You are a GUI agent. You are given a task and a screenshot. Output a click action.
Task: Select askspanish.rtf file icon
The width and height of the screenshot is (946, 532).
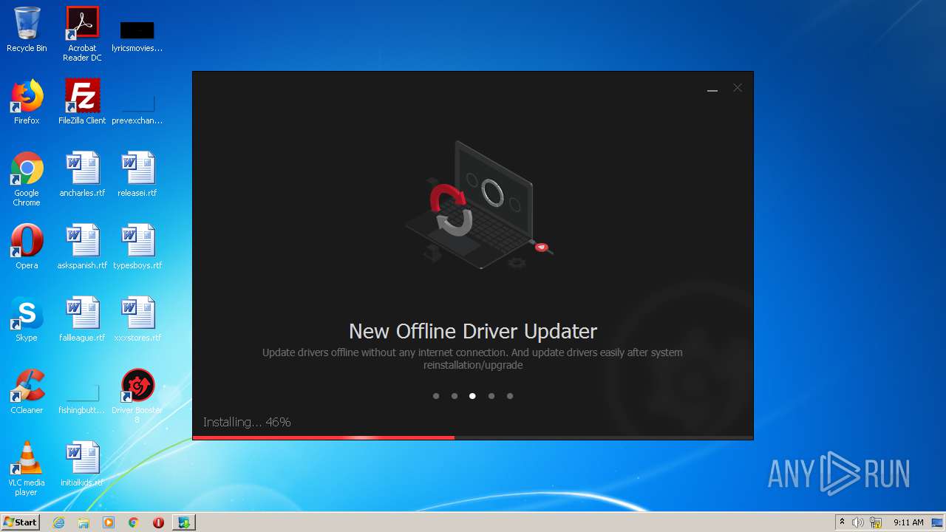point(82,247)
